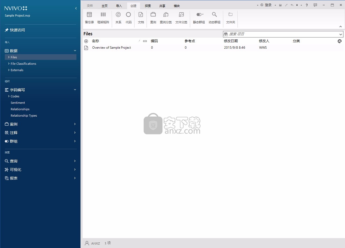Viewport: 345px width, 248px height.
Task: Sort by the 修改日期 column header
Action: (x=231, y=41)
